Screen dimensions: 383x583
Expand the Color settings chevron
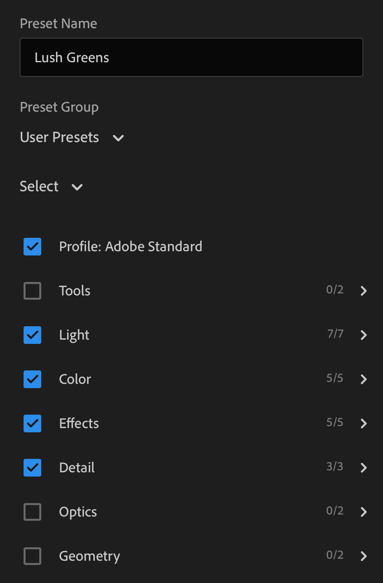click(363, 379)
